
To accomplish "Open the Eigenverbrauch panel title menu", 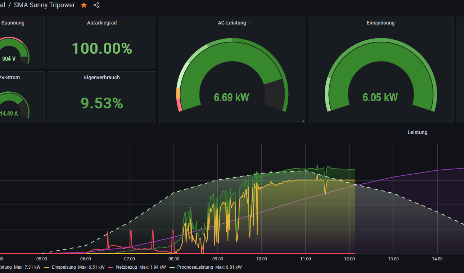I will point(102,77).
